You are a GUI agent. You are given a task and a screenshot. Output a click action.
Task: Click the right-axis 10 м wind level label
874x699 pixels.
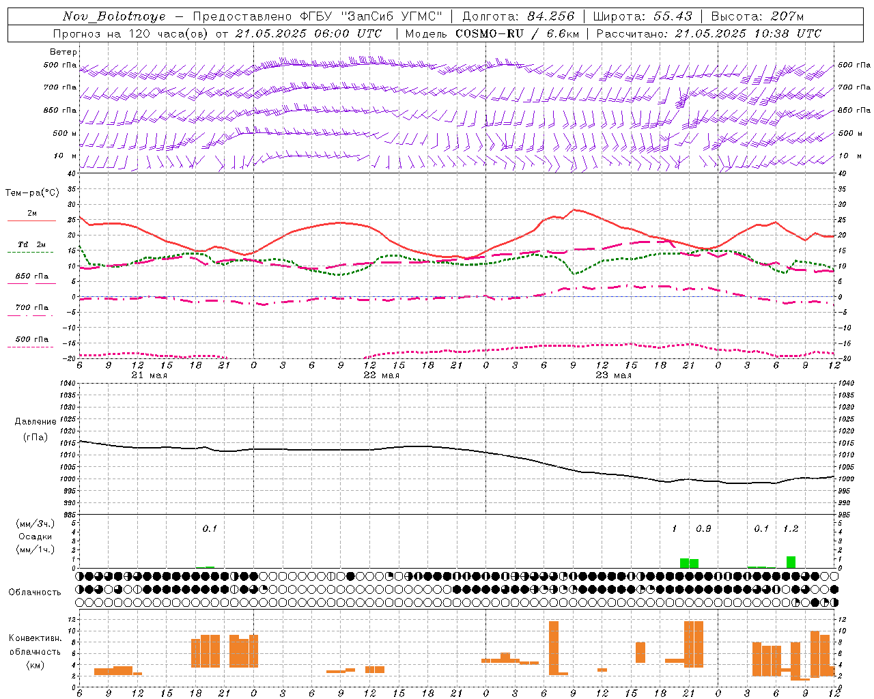tap(849, 156)
